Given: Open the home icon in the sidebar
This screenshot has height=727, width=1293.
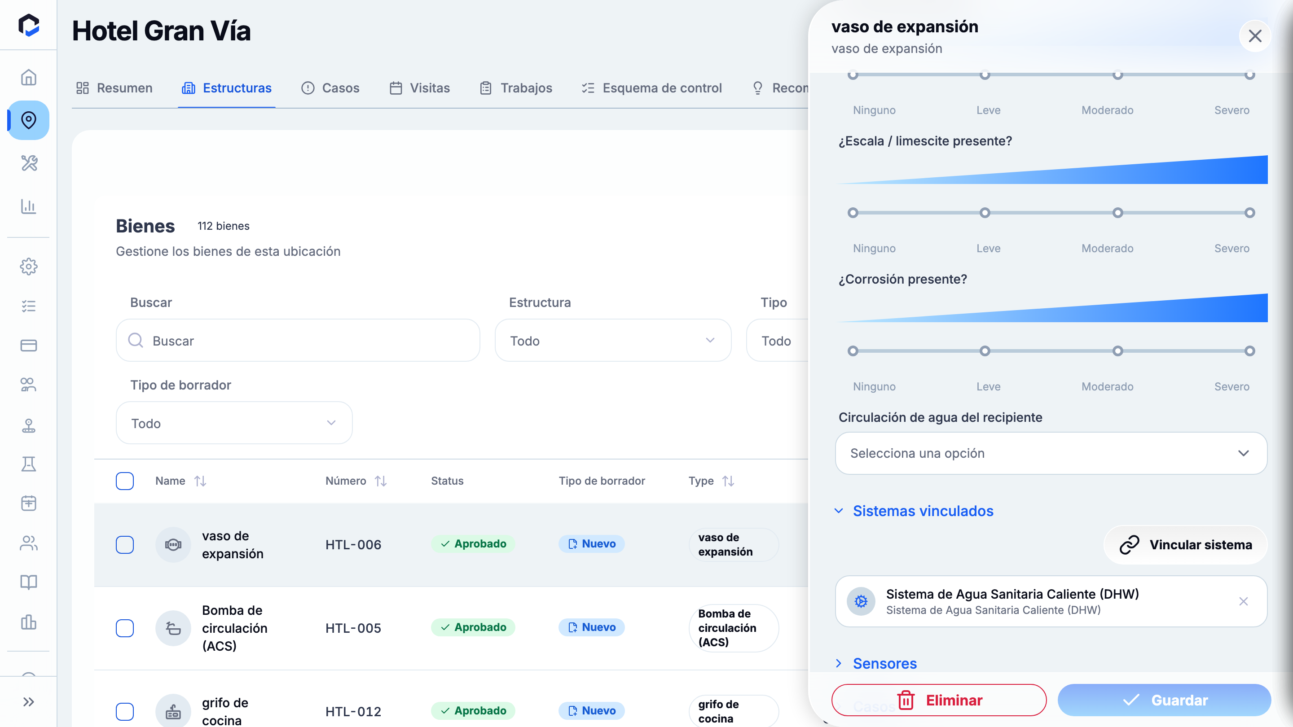Looking at the screenshot, I should pyautogui.click(x=29, y=77).
